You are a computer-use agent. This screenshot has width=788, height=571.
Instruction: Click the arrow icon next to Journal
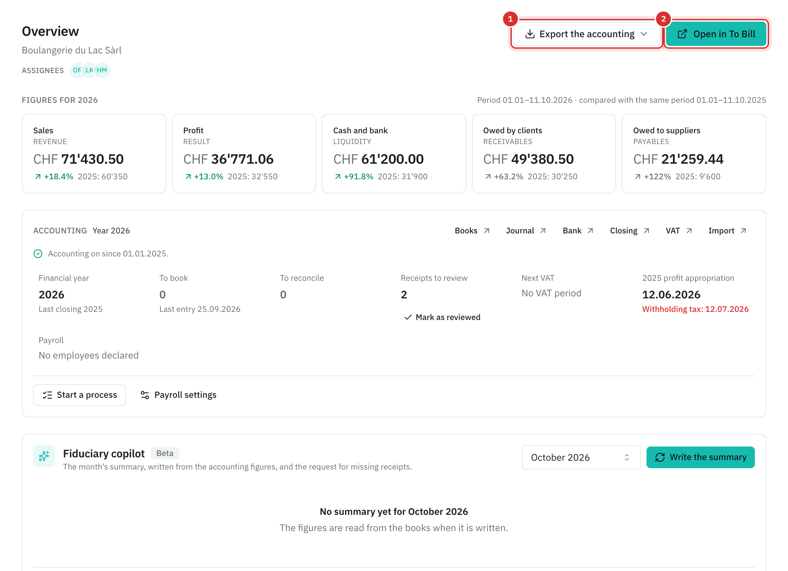(x=543, y=231)
